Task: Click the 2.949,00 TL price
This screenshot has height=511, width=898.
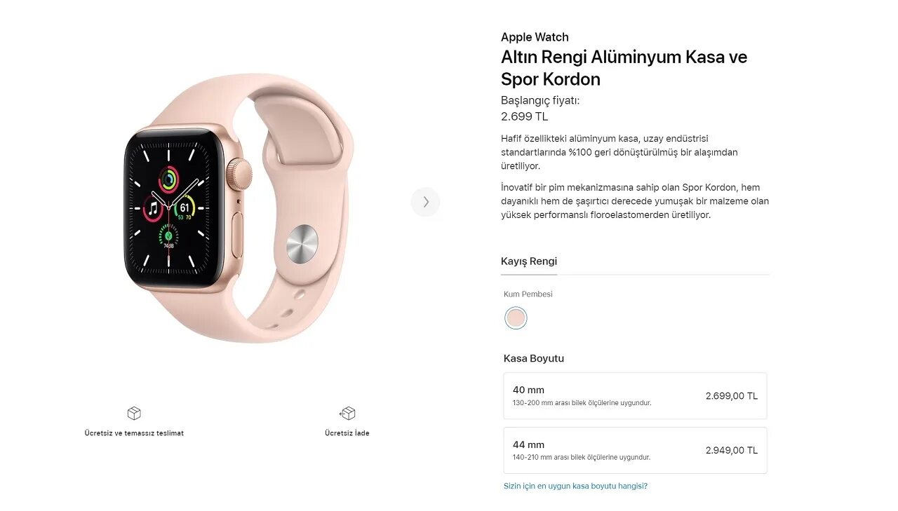Action: (732, 451)
